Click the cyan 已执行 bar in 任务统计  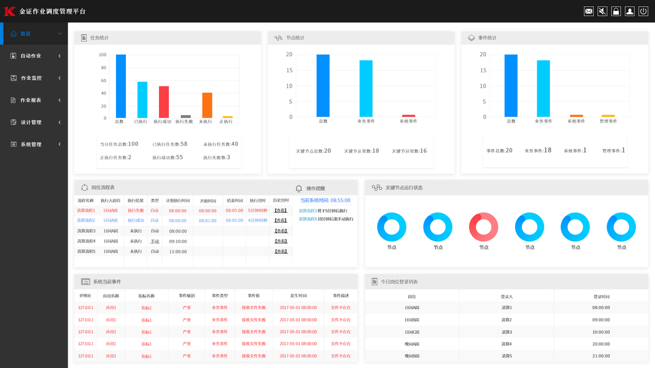tap(142, 100)
